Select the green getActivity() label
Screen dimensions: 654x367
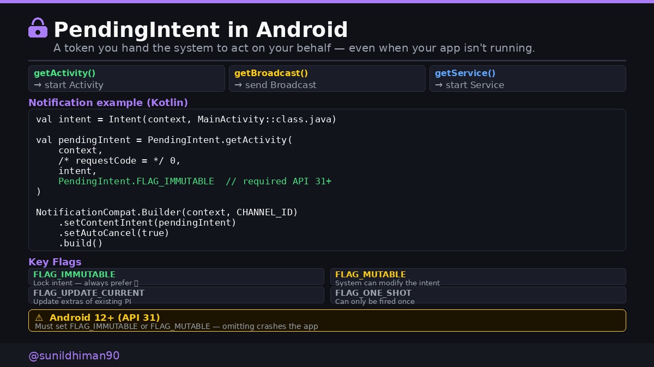[64, 73]
